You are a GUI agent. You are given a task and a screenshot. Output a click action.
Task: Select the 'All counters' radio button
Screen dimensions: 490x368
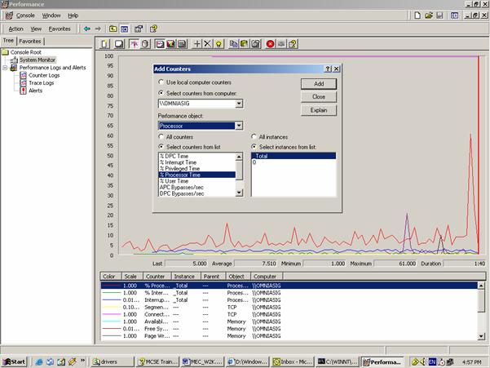tap(161, 136)
